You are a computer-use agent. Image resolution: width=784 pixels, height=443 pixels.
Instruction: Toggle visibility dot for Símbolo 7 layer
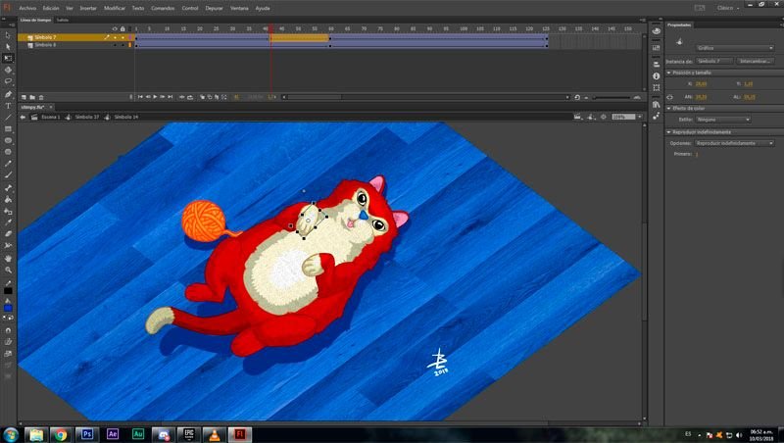[x=113, y=37]
